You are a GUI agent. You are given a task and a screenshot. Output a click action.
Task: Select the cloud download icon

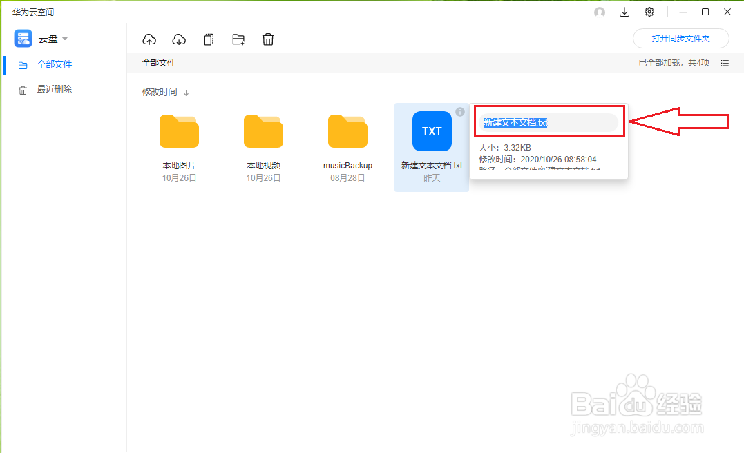[x=179, y=39]
